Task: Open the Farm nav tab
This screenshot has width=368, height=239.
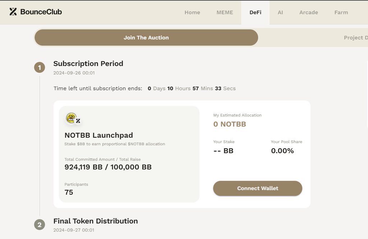Action: coord(341,12)
